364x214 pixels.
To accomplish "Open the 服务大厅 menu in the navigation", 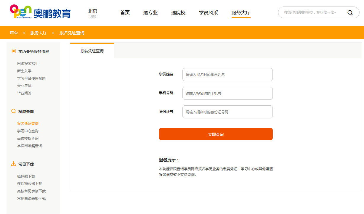I will 240,13.
